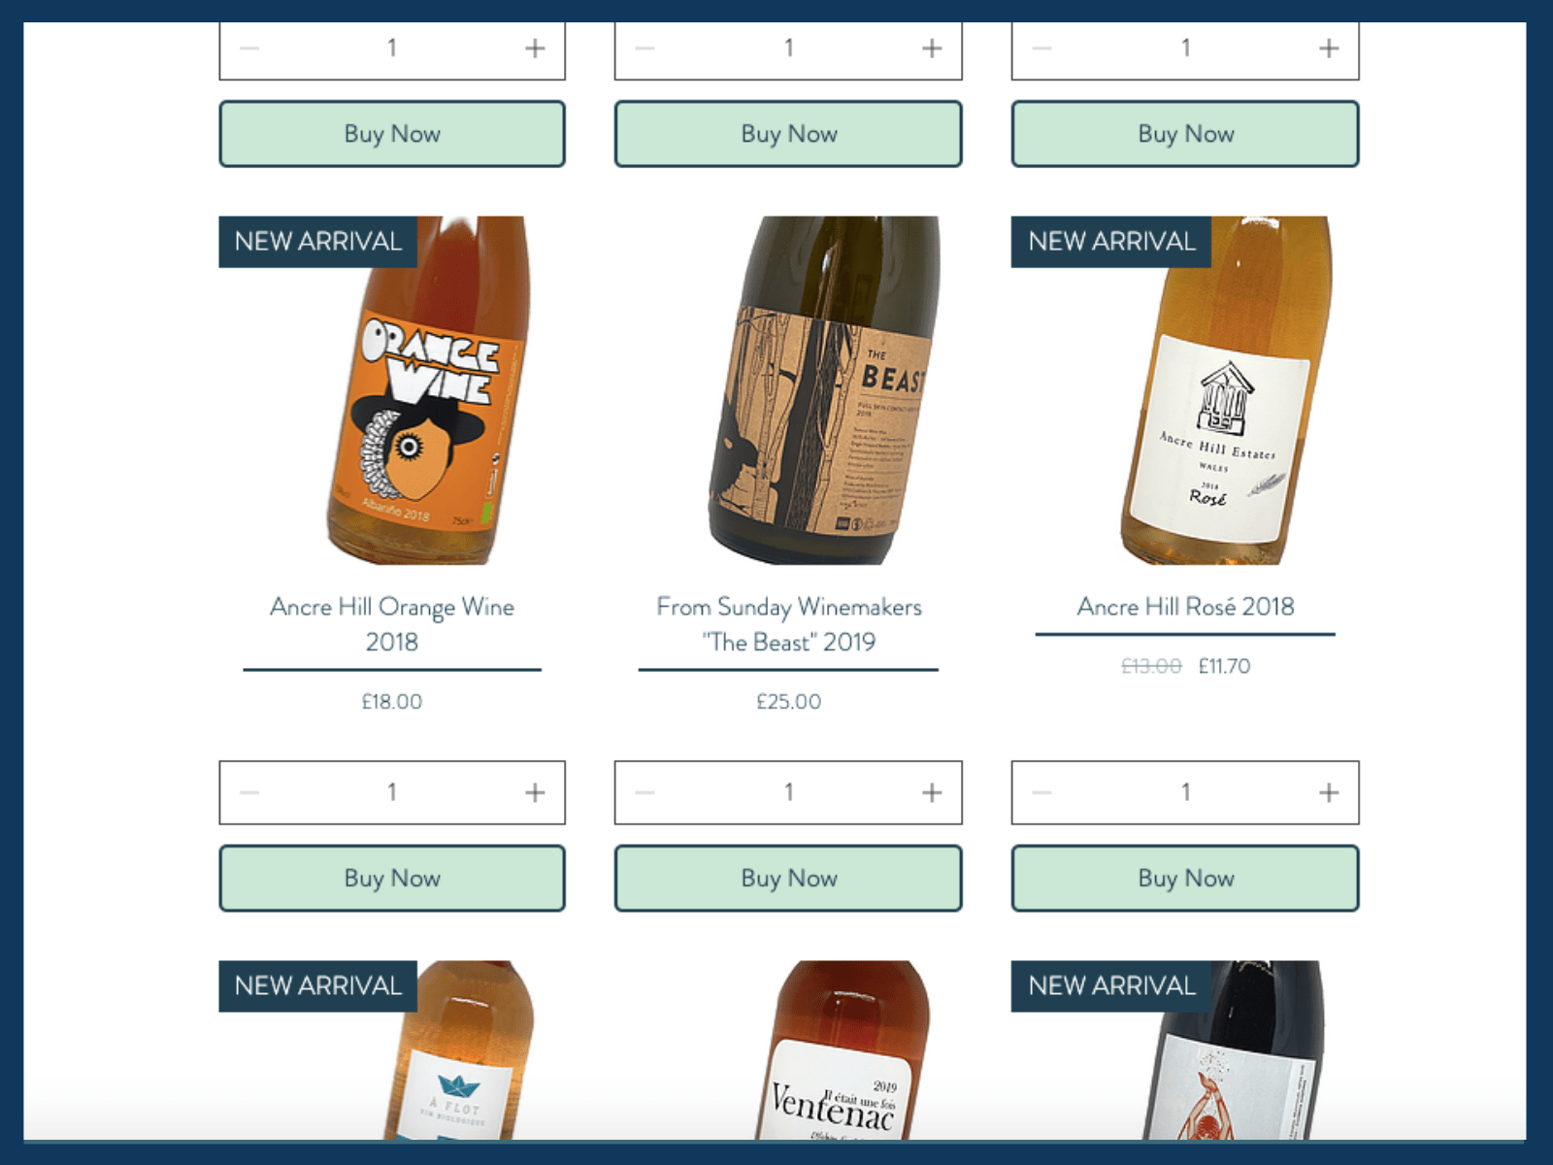Viewport: 1553px width, 1165px height.
Task: Open the Ancre Hill Estates Rosé bottle image
Action: (1185, 390)
